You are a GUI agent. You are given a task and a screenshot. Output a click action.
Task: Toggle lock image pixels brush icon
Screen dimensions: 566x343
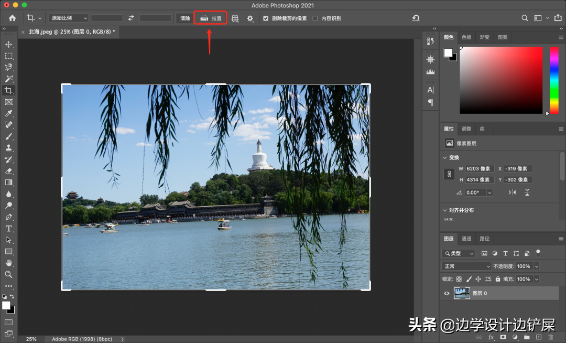pos(469,279)
